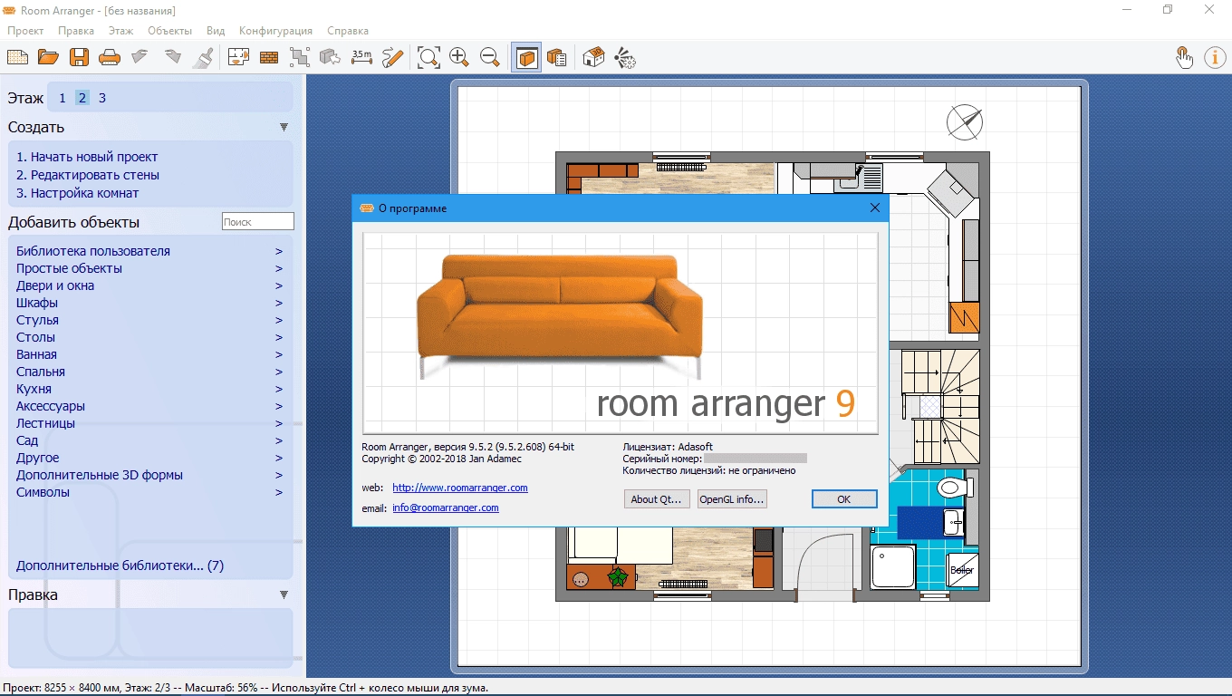Expand Другое category
The height and width of the screenshot is (696, 1232).
point(149,458)
